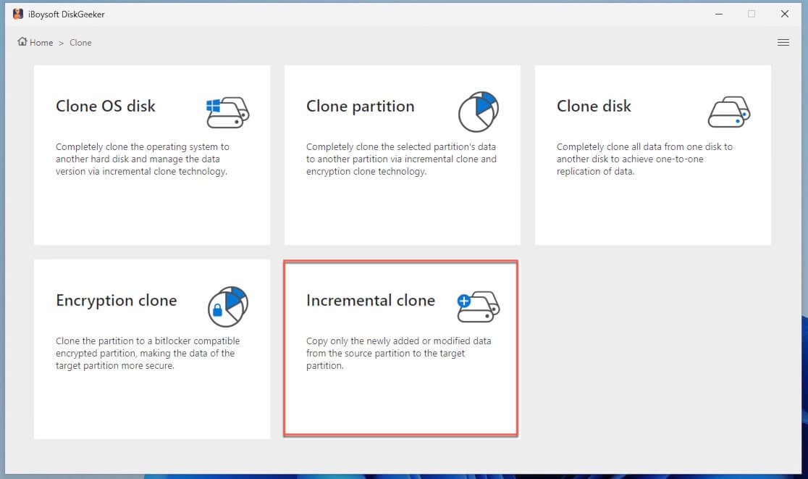
Task: Click the iBoysoft DiskGeeker app logo
Action: [x=18, y=14]
